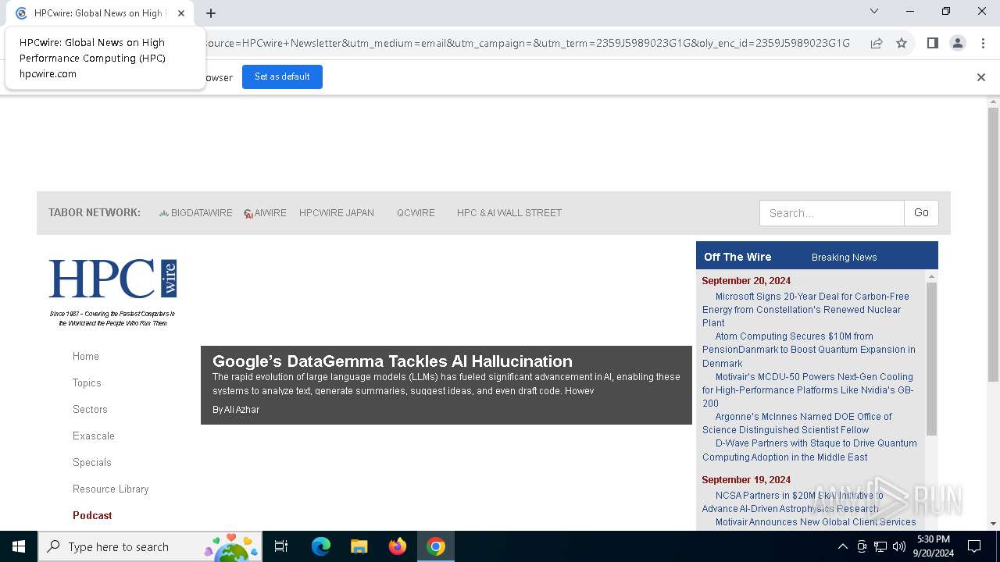Visit the BIGDATAWIRE network link

[195, 213]
